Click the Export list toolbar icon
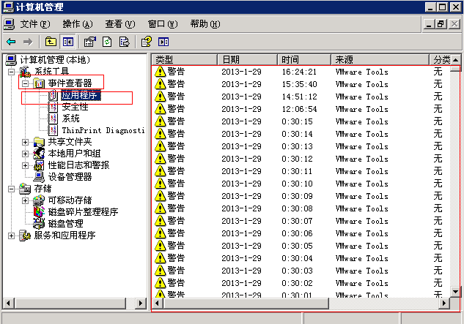Image resolution: width=464 pixels, height=324 pixels. pos(125,42)
